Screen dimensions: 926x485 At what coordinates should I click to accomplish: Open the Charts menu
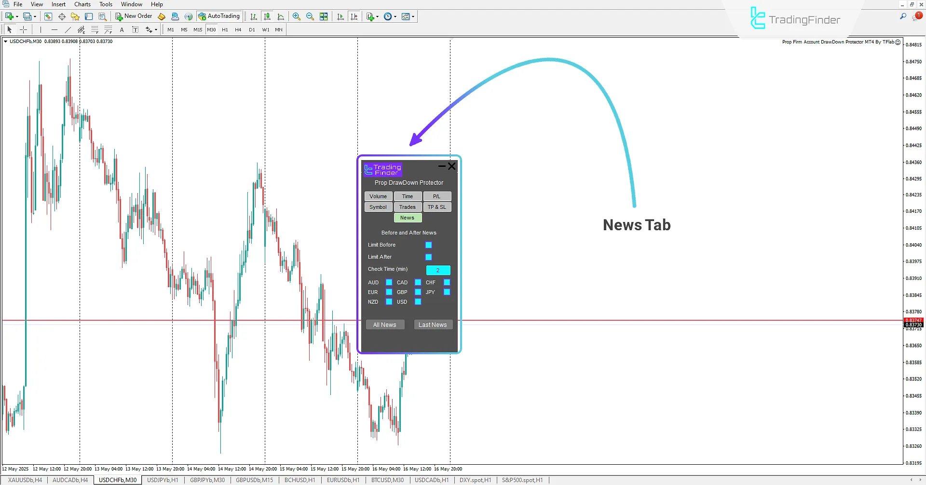tap(82, 4)
